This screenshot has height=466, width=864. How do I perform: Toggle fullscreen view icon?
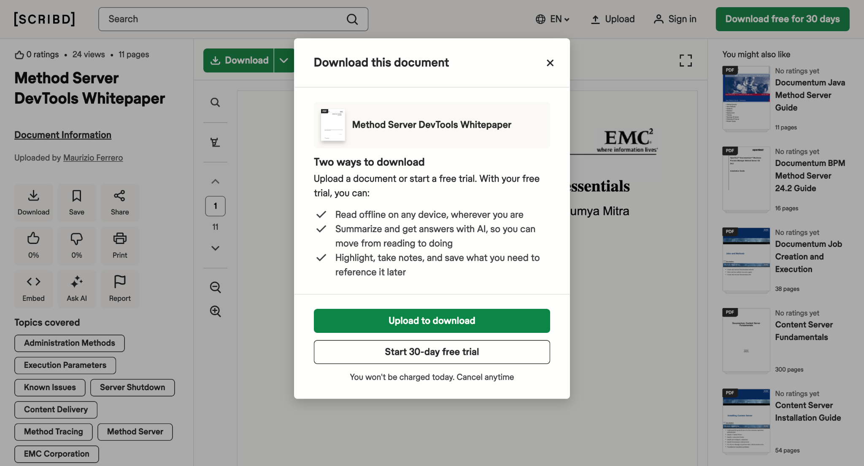pos(686,60)
